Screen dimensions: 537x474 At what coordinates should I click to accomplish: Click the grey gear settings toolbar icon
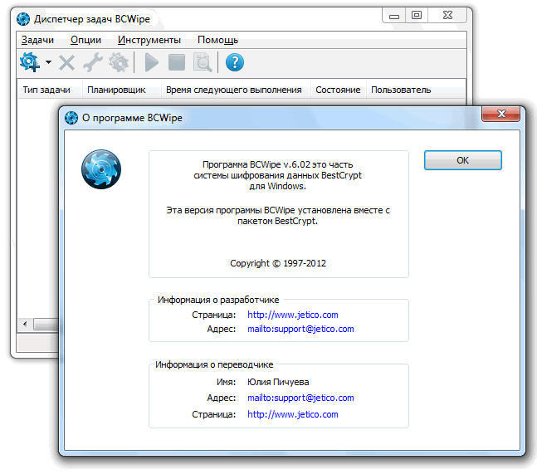pyautogui.click(x=119, y=62)
